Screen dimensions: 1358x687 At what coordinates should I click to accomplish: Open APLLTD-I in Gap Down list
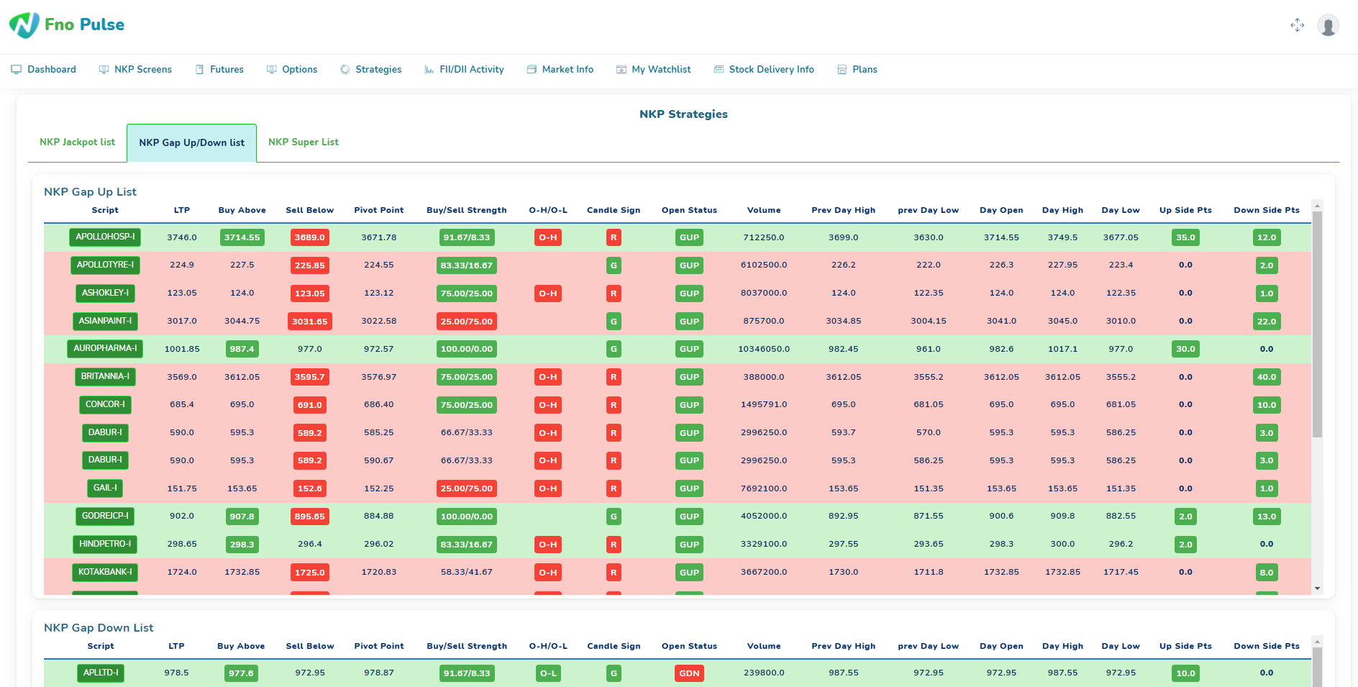[x=101, y=673]
